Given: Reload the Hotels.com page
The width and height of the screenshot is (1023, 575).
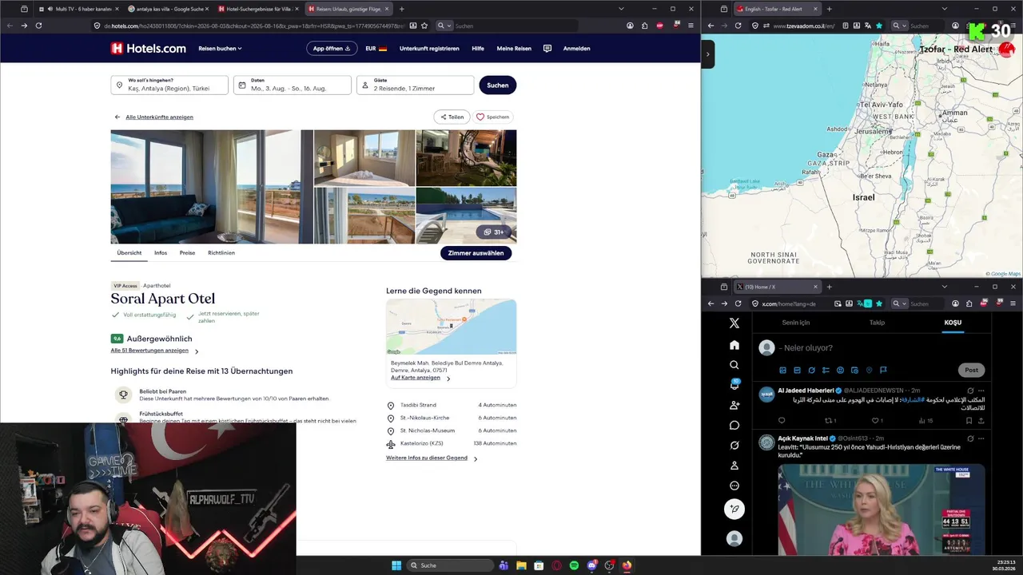Looking at the screenshot, I should (x=38, y=26).
